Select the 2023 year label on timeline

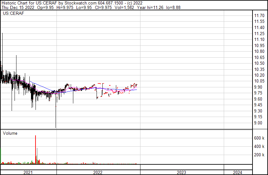181,172
